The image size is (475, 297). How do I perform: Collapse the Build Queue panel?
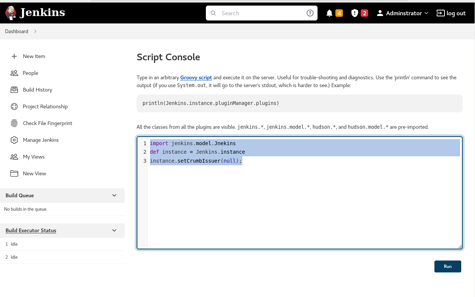pyautogui.click(x=114, y=195)
